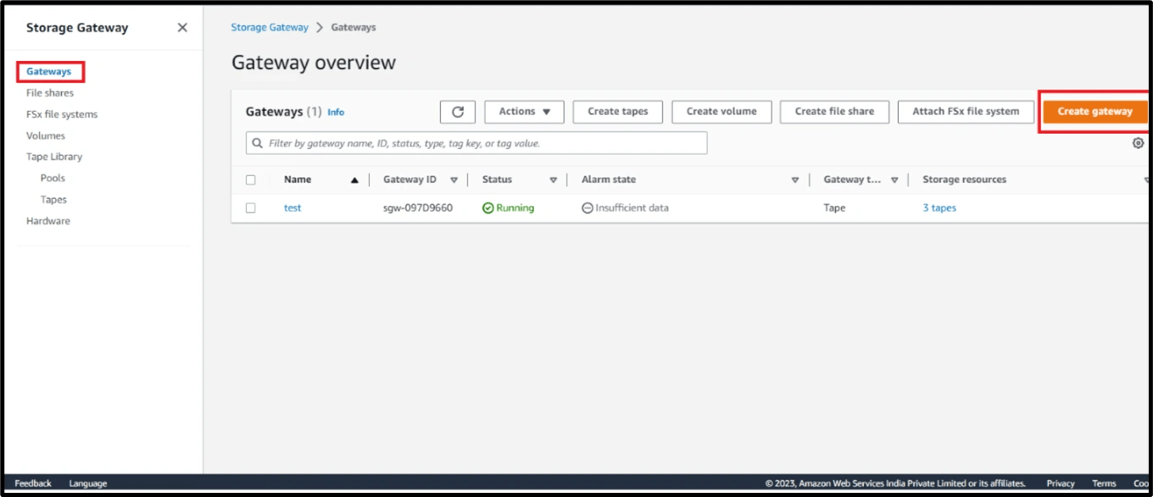The image size is (1153, 497).
Task: Collapse the Storage Gateway sidebar with the X
Action: click(182, 27)
